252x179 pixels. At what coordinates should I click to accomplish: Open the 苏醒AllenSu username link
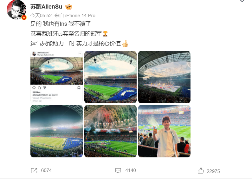[x=46, y=7]
